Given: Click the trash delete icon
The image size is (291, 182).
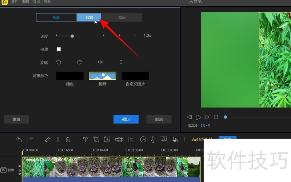Looking at the screenshot, I should point(68,139).
